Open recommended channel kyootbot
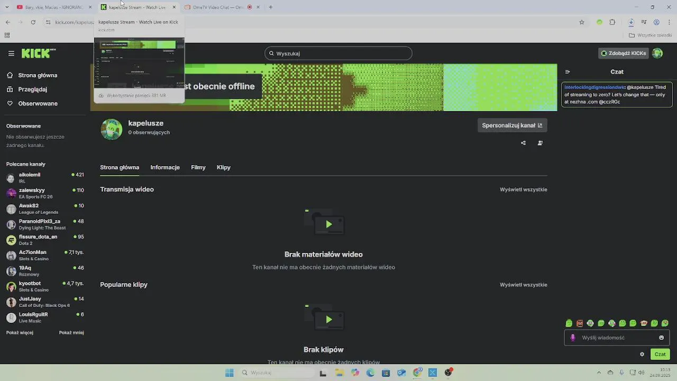The height and width of the screenshot is (381, 677). point(45,286)
